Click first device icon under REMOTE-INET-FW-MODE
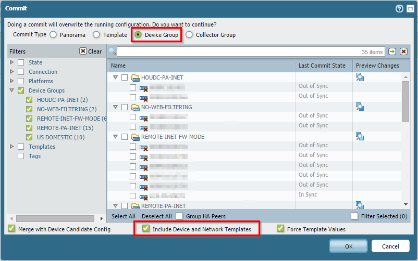This screenshot has height=261, width=418. click(144, 148)
